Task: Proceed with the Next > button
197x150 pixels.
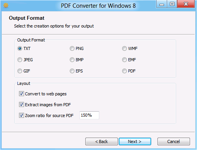Action: pos(135,141)
